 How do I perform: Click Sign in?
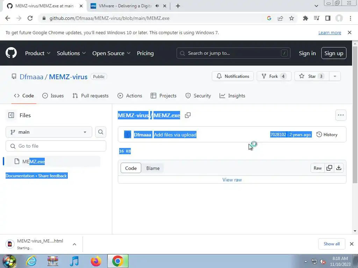pos(307,53)
